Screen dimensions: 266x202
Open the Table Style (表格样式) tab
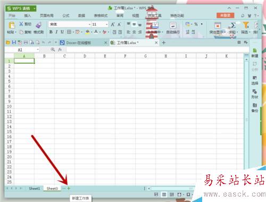tap(101, 15)
